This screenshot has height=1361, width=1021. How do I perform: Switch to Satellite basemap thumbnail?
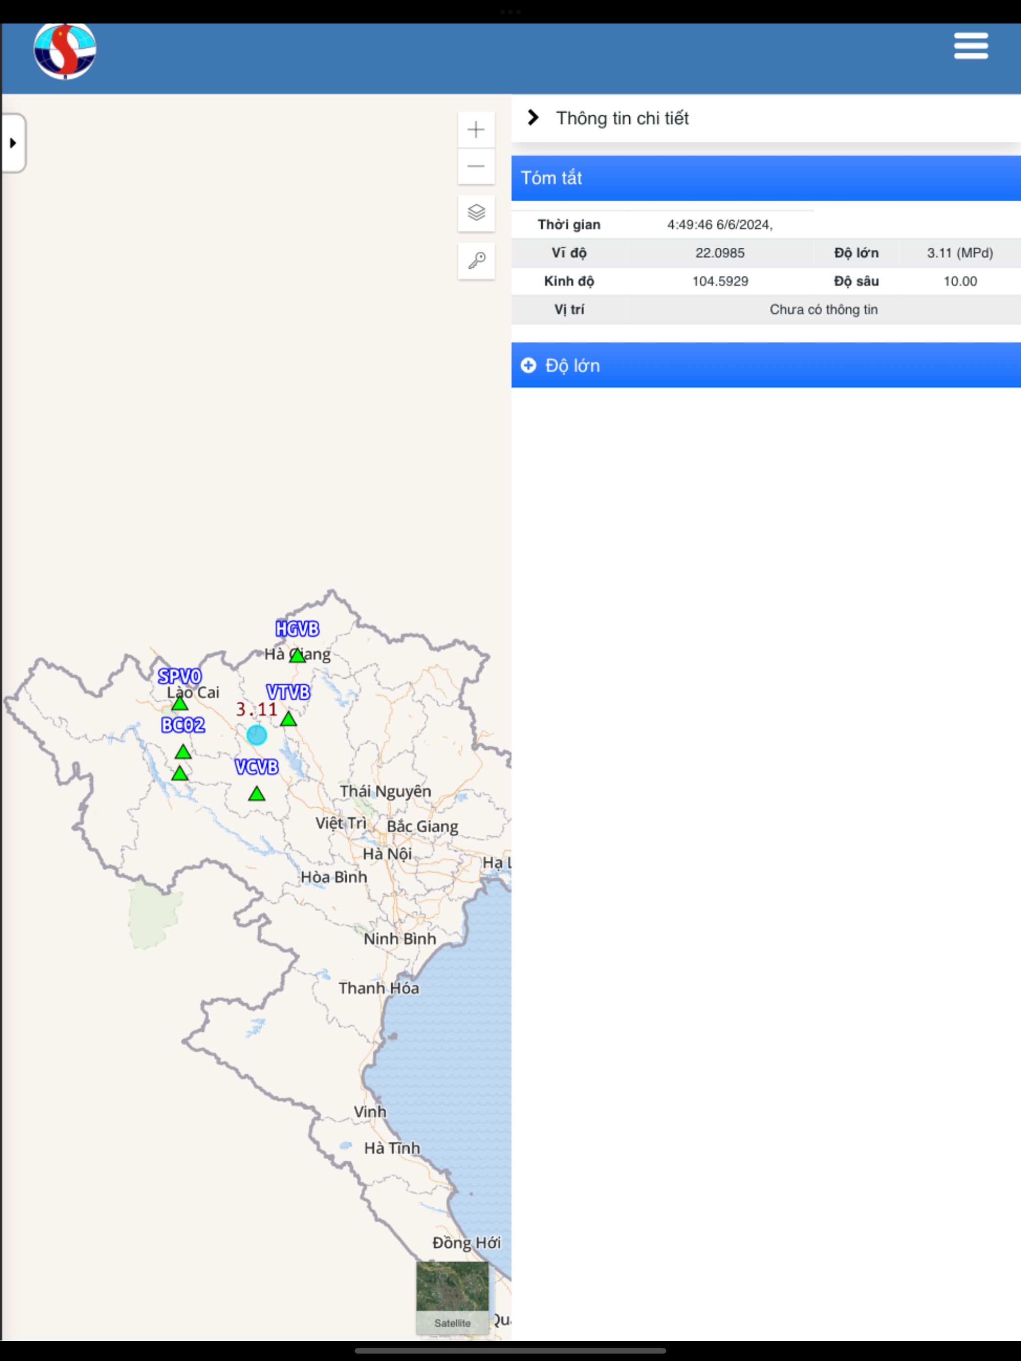(x=452, y=1298)
